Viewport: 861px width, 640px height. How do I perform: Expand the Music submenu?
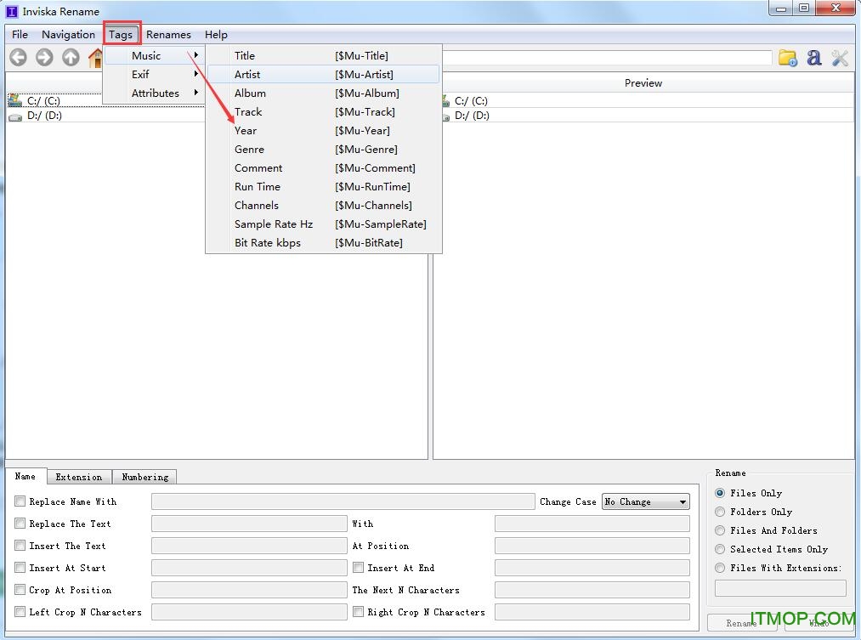tap(154, 55)
